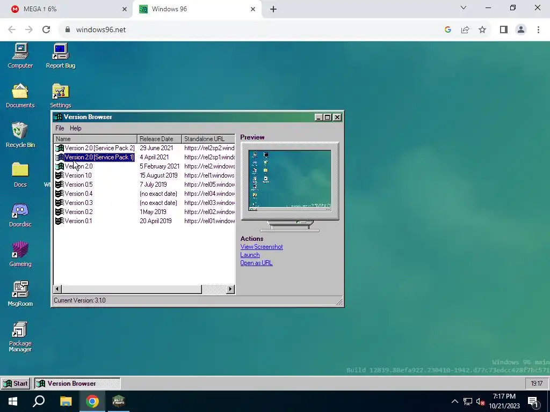Click the View Screenshot link
The image size is (550, 412).
262,247
